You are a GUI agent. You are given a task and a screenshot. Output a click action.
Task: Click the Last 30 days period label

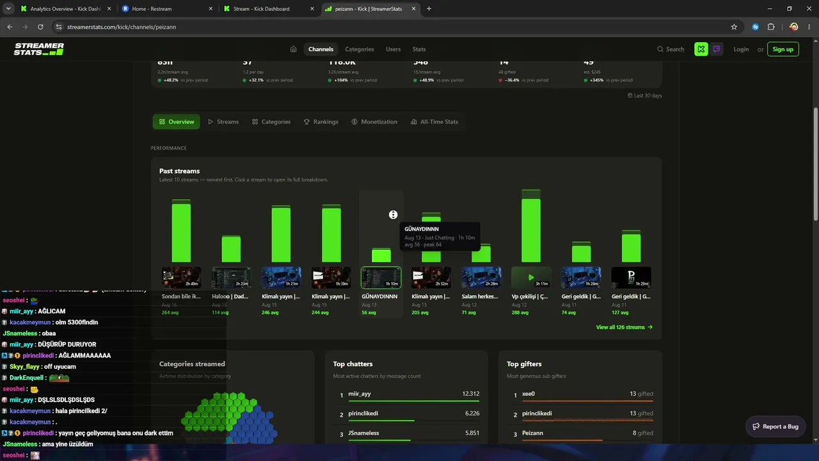(x=644, y=95)
